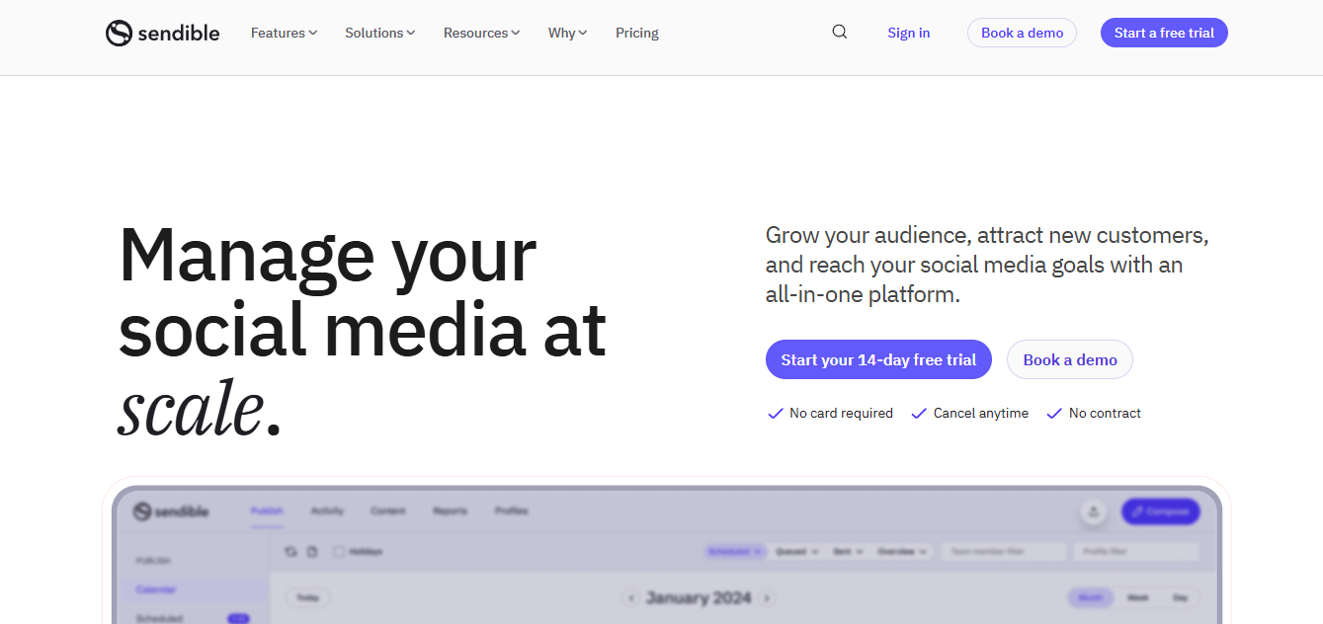Image resolution: width=1323 pixels, height=624 pixels.
Task: Switch to the Profiles tab in the preview
Action: point(512,511)
